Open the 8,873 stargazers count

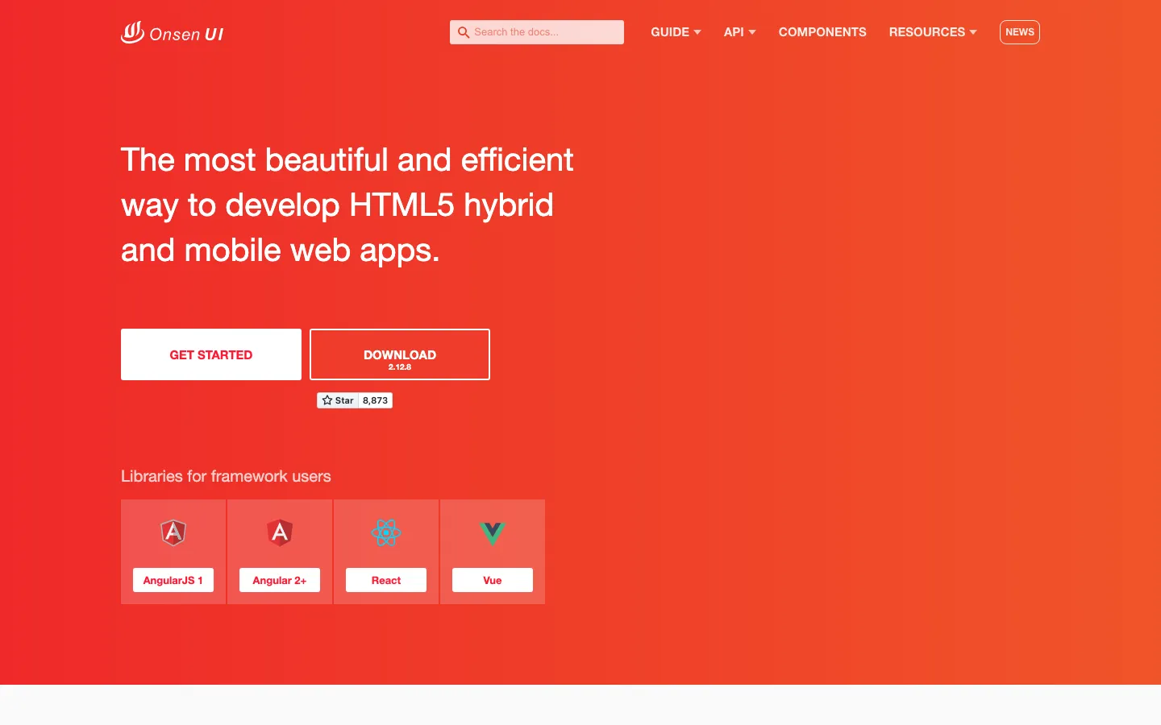pyautogui.click(x=376, y=400)
